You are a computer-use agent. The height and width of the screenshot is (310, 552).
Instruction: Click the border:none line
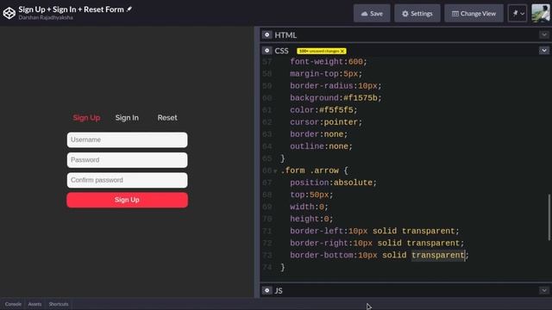pos(318,134)
